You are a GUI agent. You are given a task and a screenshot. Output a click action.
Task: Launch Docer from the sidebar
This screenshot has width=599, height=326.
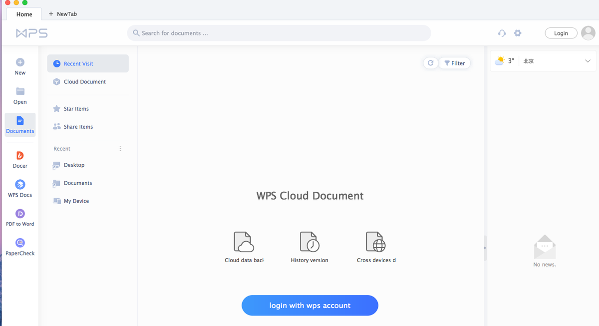(20, 155)
